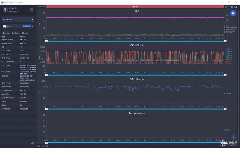Open the app selection dropdown arrow
Viewport: 240px width, 148px height.
click(33, 26)
